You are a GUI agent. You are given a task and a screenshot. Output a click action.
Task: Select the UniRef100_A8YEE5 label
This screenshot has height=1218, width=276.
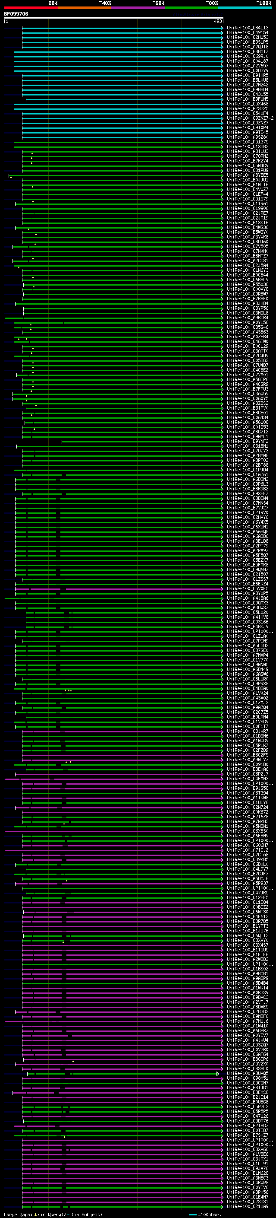tap(248, 175)
